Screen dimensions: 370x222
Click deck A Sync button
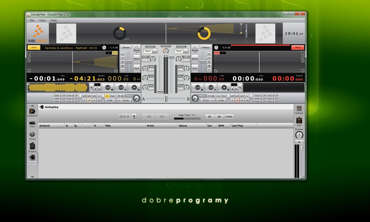(137, 69)
